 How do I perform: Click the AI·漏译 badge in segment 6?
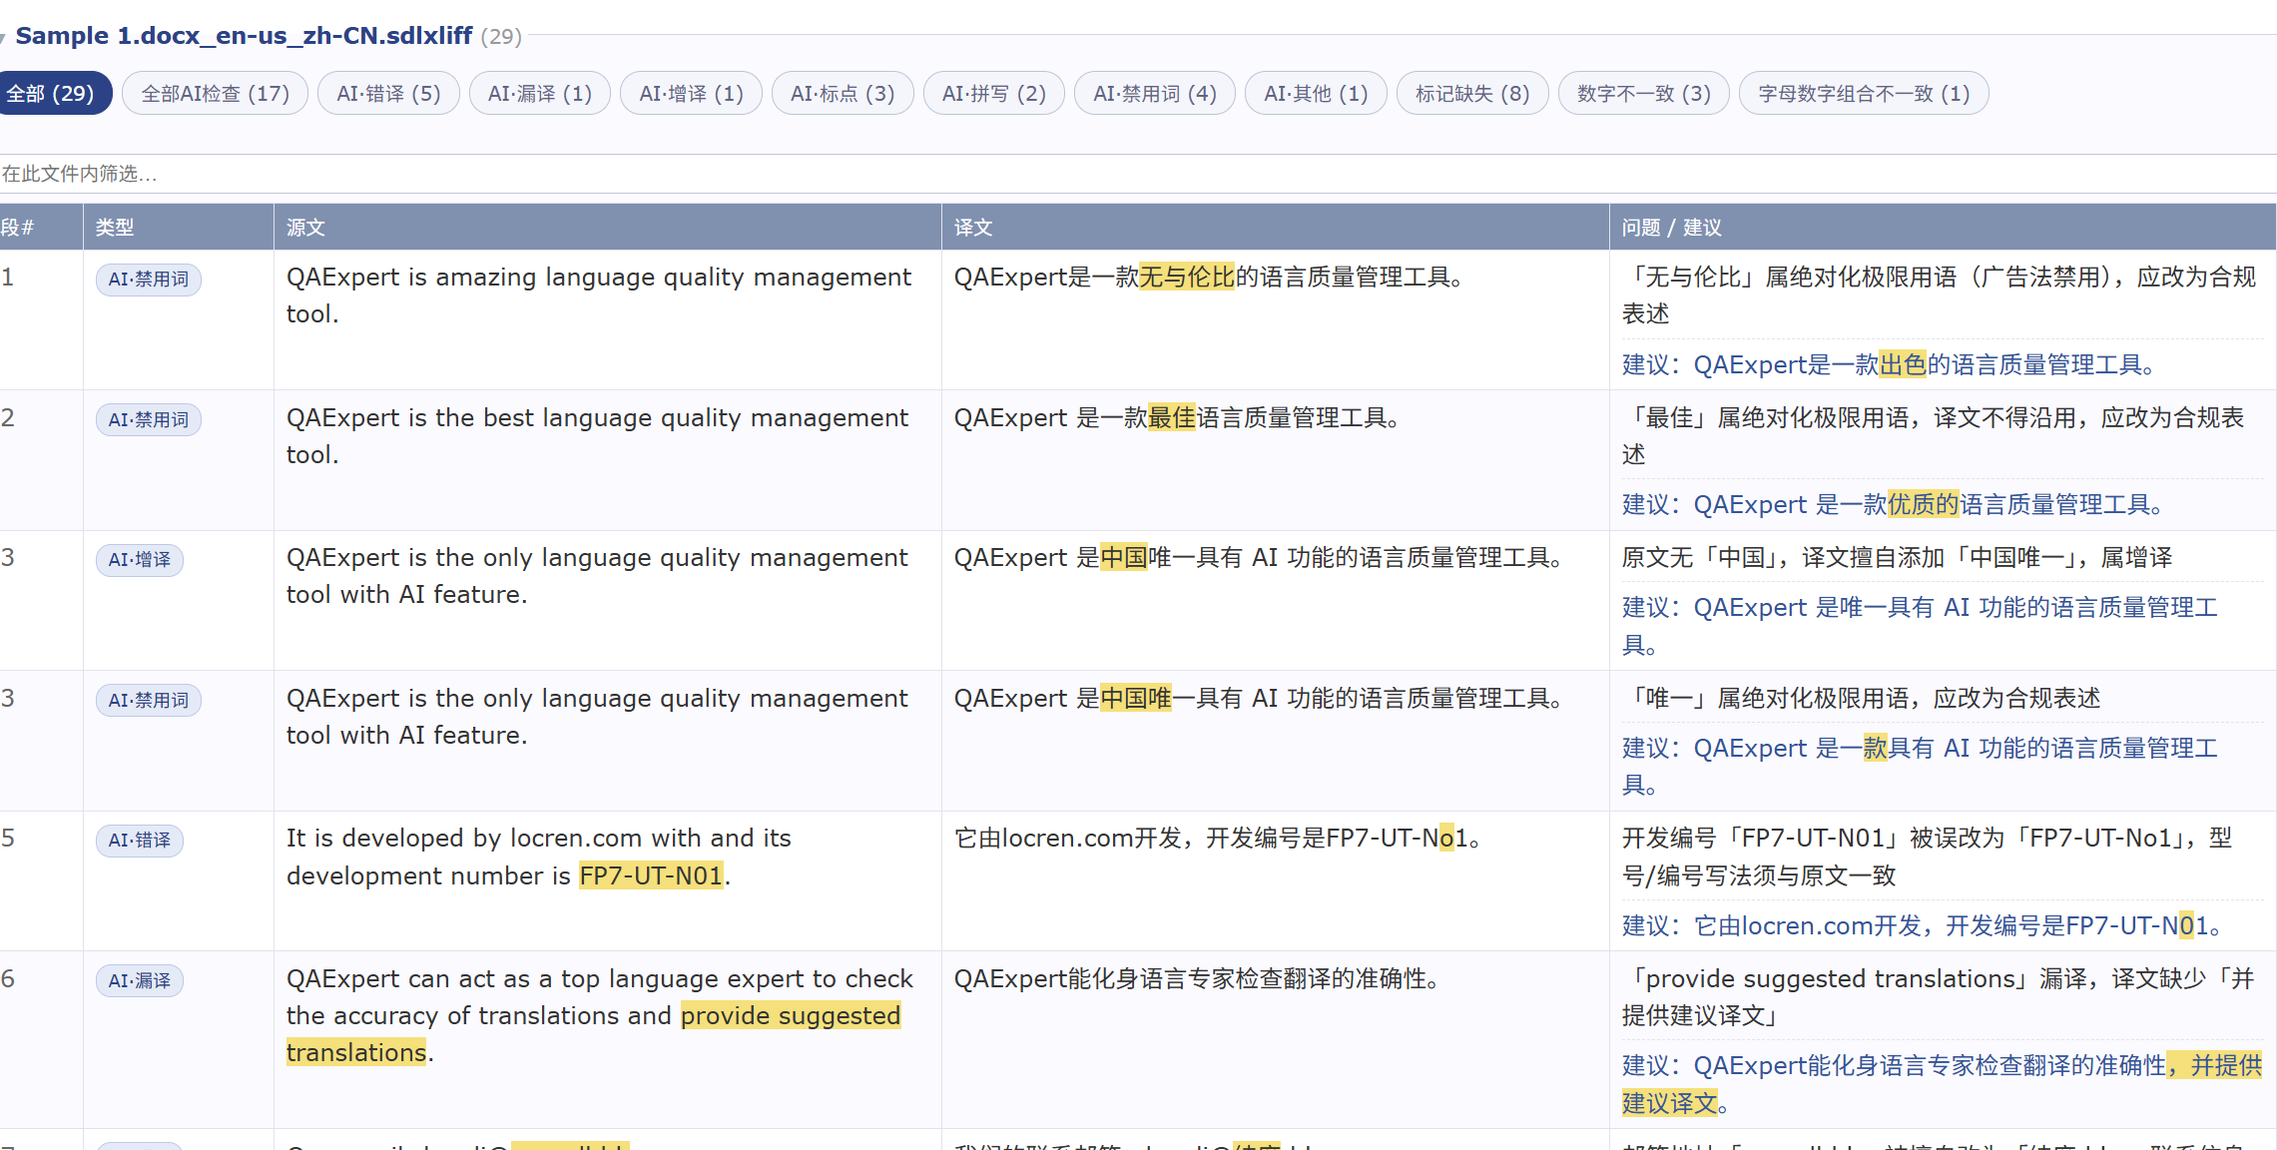pos(140,981)
